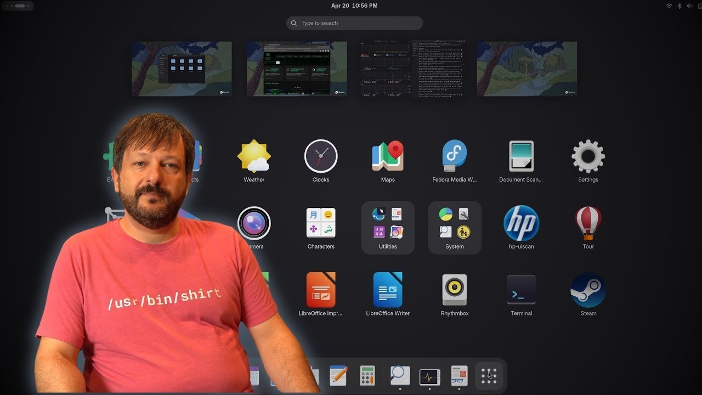Open the magnifier document viewer in dock
The height and width of the screenshot is (395, 702).
[400, 376]
